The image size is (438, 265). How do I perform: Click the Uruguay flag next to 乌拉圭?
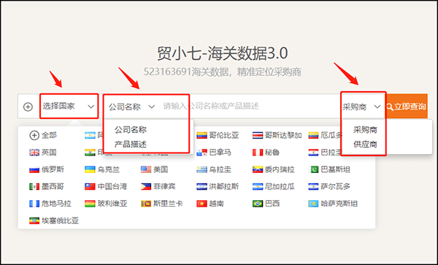(201, 169)
